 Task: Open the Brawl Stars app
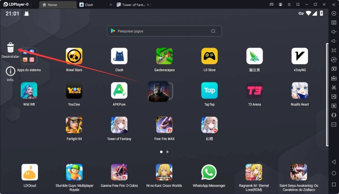pyautogui.click(x=74, y=56)
